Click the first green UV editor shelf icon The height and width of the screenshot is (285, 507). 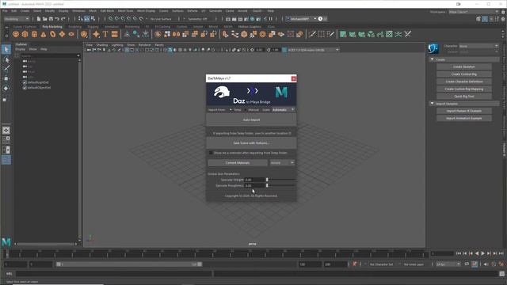pyautogui.click(x=343, y=34)
